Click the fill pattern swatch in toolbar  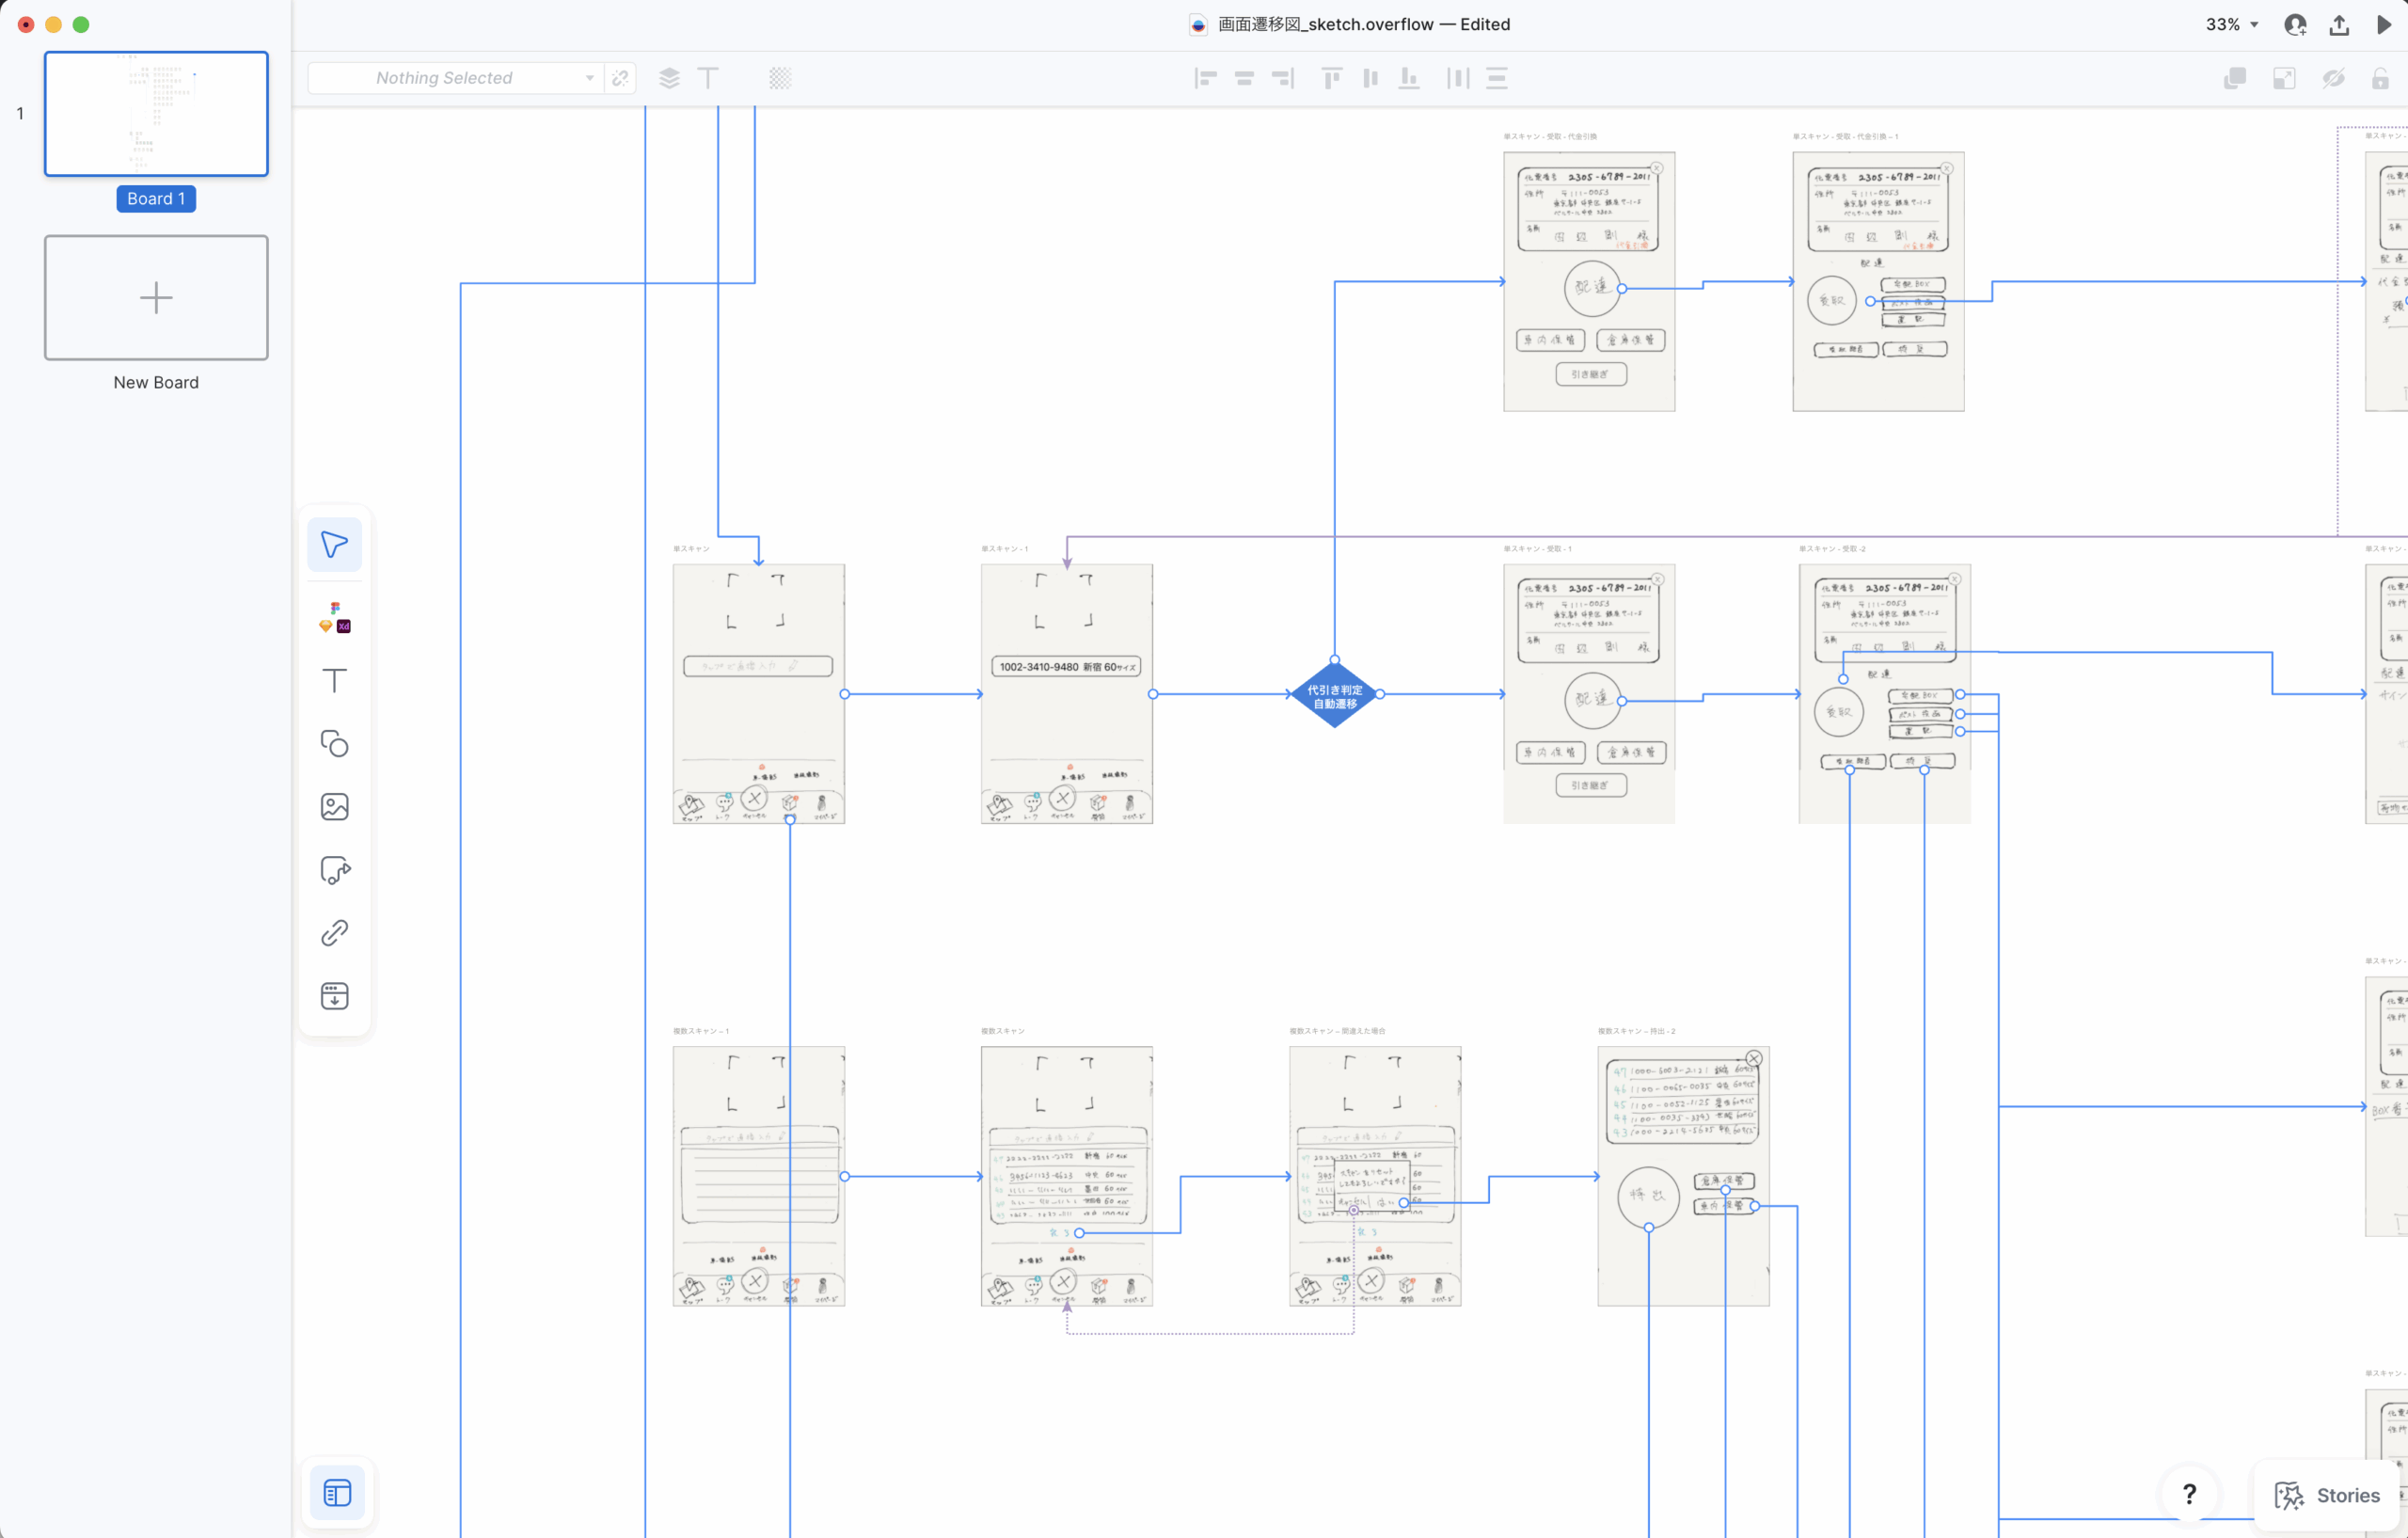click(780, 78)
